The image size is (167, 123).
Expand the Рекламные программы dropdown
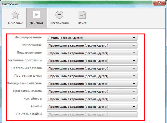[92, 61]
